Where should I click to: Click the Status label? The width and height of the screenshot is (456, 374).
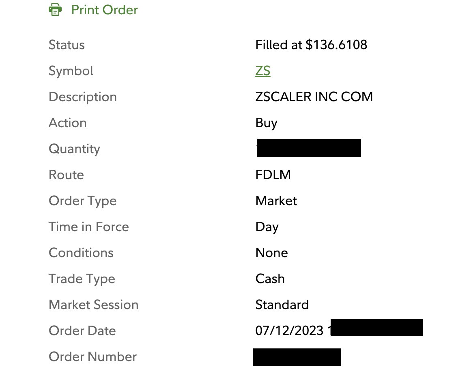(67, 45)
